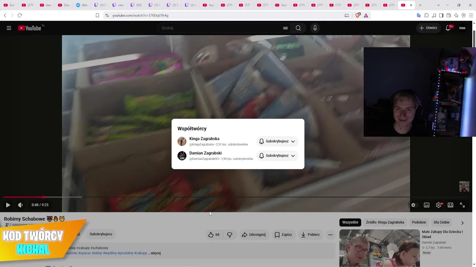Open the Brave Wallet icon

[448, 15]
